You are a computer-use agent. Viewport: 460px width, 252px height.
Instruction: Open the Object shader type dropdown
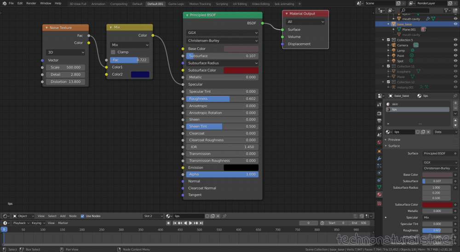[23, 216]
